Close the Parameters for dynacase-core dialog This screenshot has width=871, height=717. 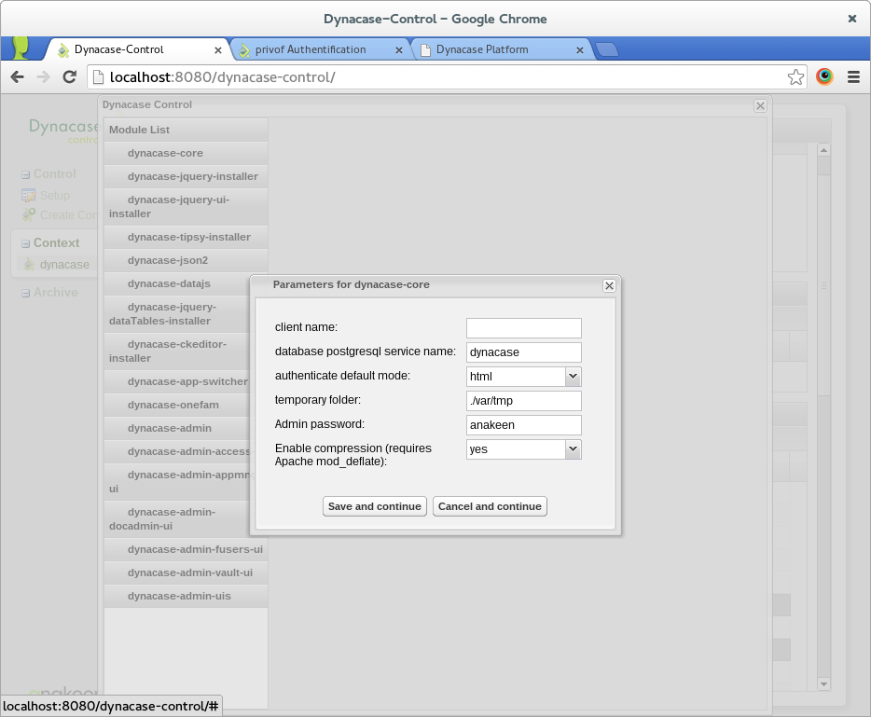coord(609,285)
